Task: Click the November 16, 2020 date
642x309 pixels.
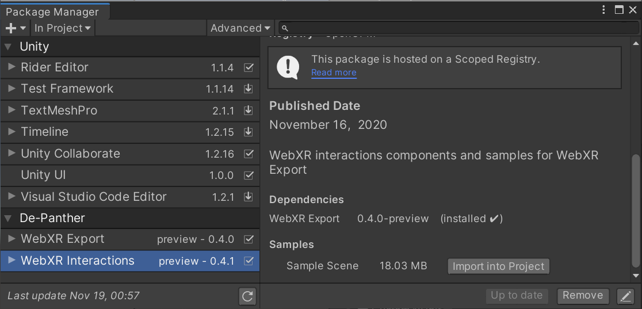Action: point(328,125)
